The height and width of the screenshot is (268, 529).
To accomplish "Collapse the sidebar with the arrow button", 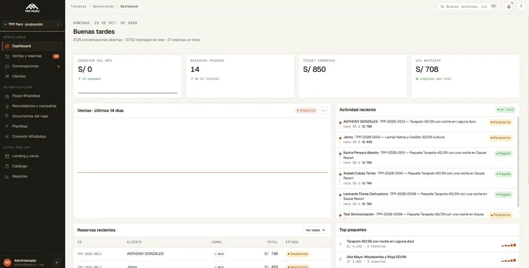I will coord(57,263).
